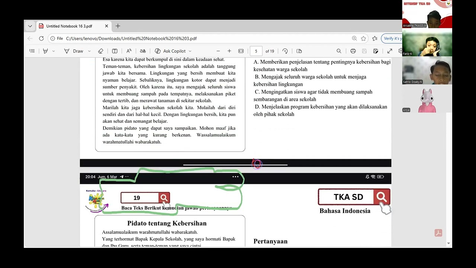Zoom in the PDF
The width and height of the screenshot is (476, 268).
229,51
